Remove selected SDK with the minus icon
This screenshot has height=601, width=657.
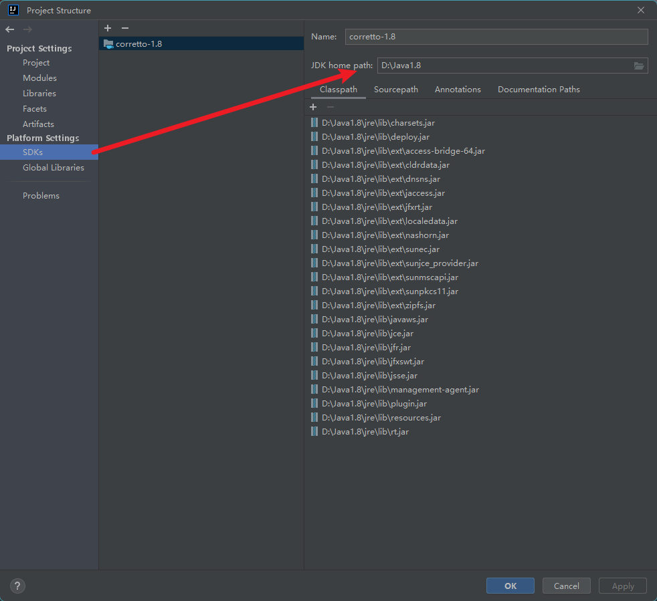(125, 28)
